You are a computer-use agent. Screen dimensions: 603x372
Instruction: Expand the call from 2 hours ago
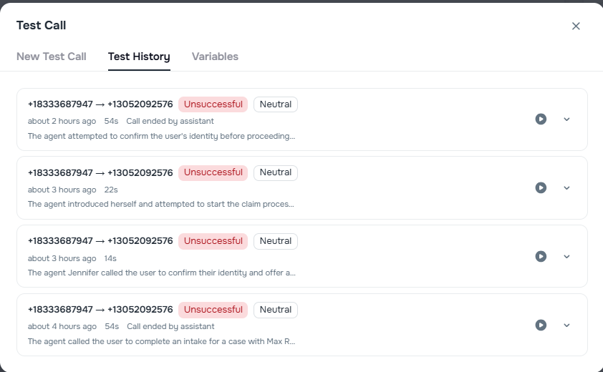[566, 119]
